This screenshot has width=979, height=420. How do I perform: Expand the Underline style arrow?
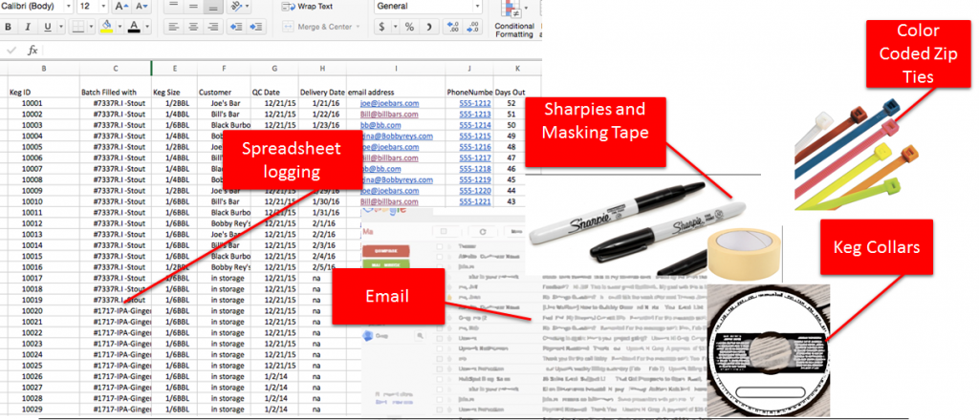point(60,27)
